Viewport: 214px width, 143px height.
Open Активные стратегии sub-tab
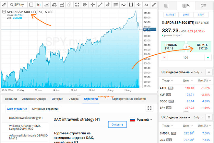(x=45, y=109)
